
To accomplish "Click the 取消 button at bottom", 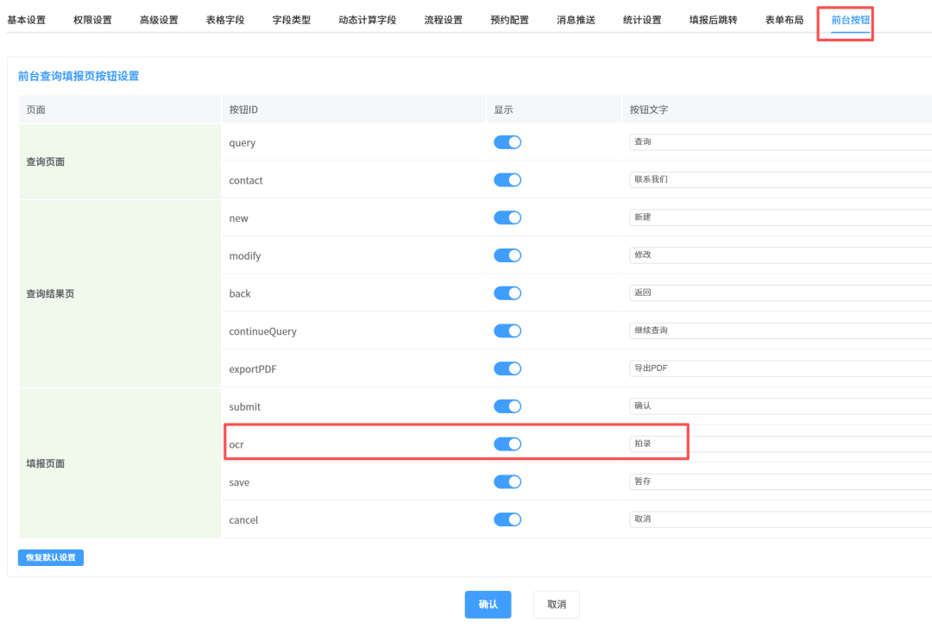I will point(557,604).
